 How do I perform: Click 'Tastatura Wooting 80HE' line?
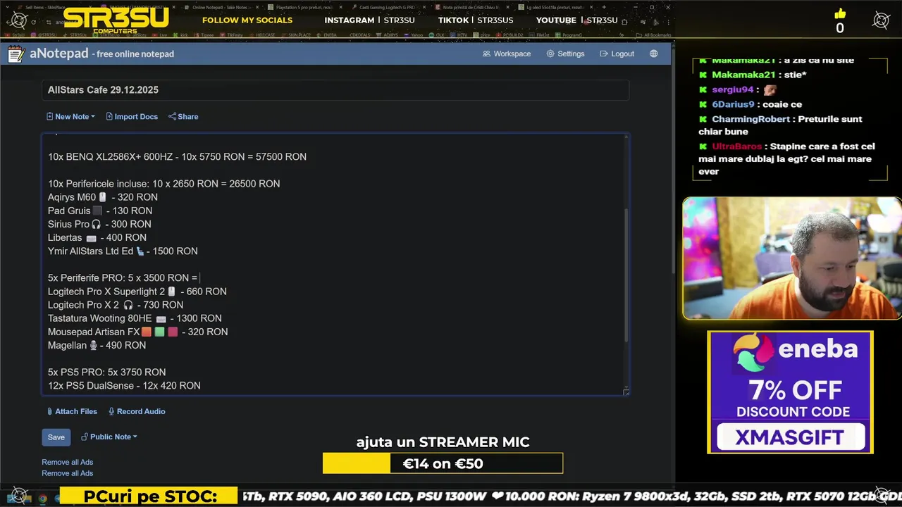(x=135, y=318)
